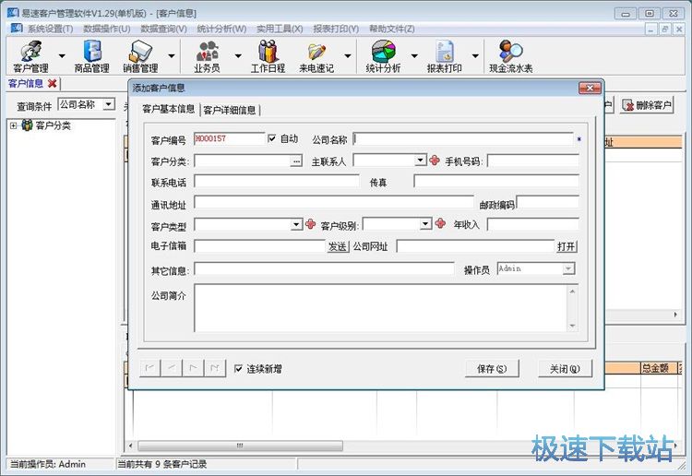
Task: Open the 客户类型 dropdown
Action: pyautogui.click(x=296, y=224)
